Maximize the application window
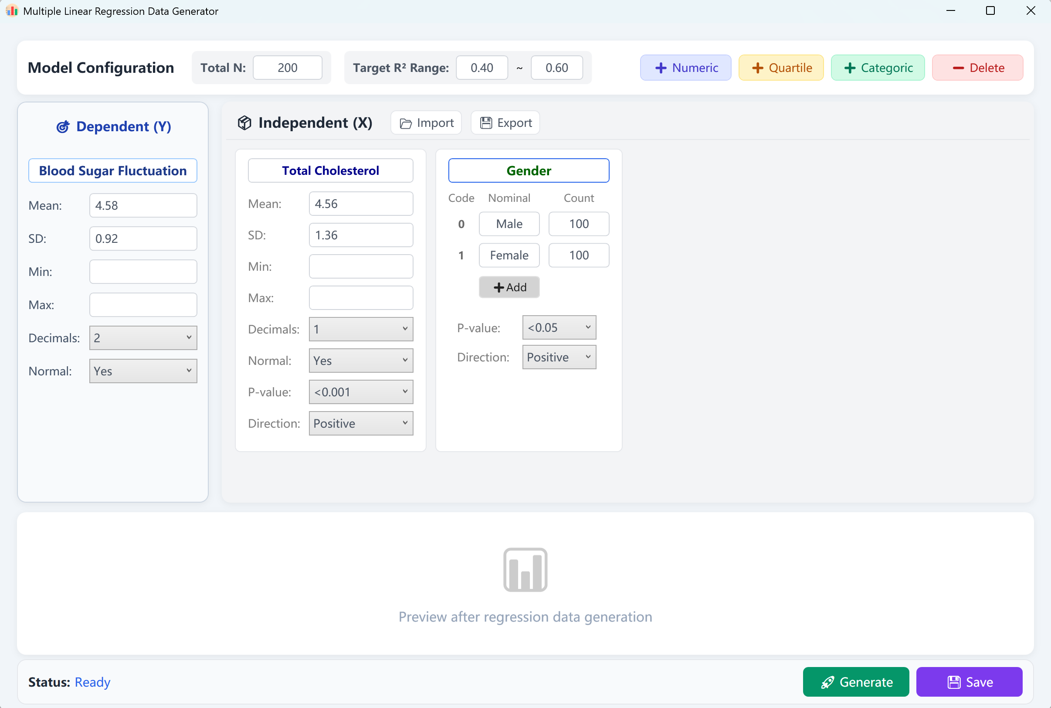Viewport: 1051px width, 708px height. tap(990, 10)
